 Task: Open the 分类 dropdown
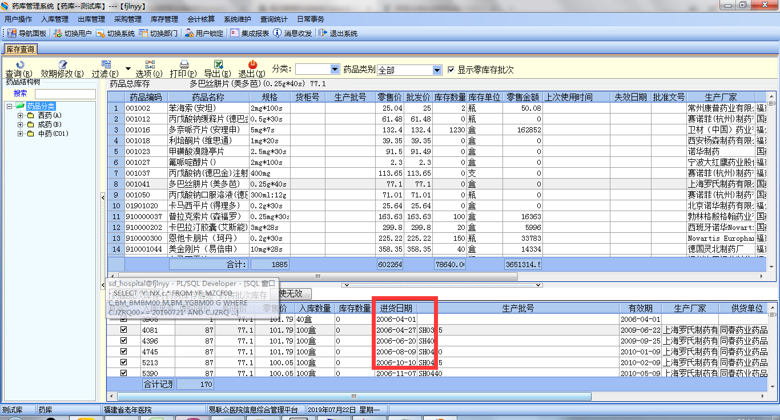[x=335, y=69]
